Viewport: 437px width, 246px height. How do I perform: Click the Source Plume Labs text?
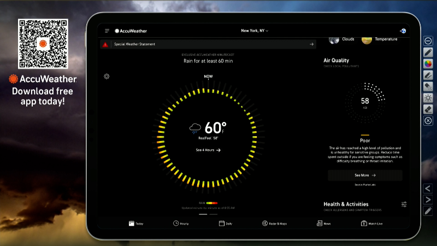365,185
